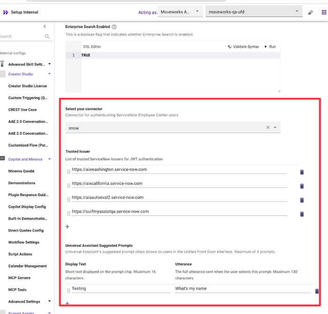Open Workflow Settings
Viewport: 328px width, 314px height.
23,242
